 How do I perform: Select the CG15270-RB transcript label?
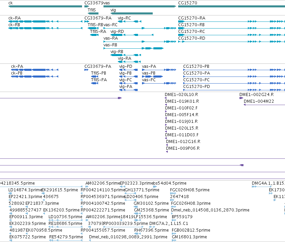191,25
